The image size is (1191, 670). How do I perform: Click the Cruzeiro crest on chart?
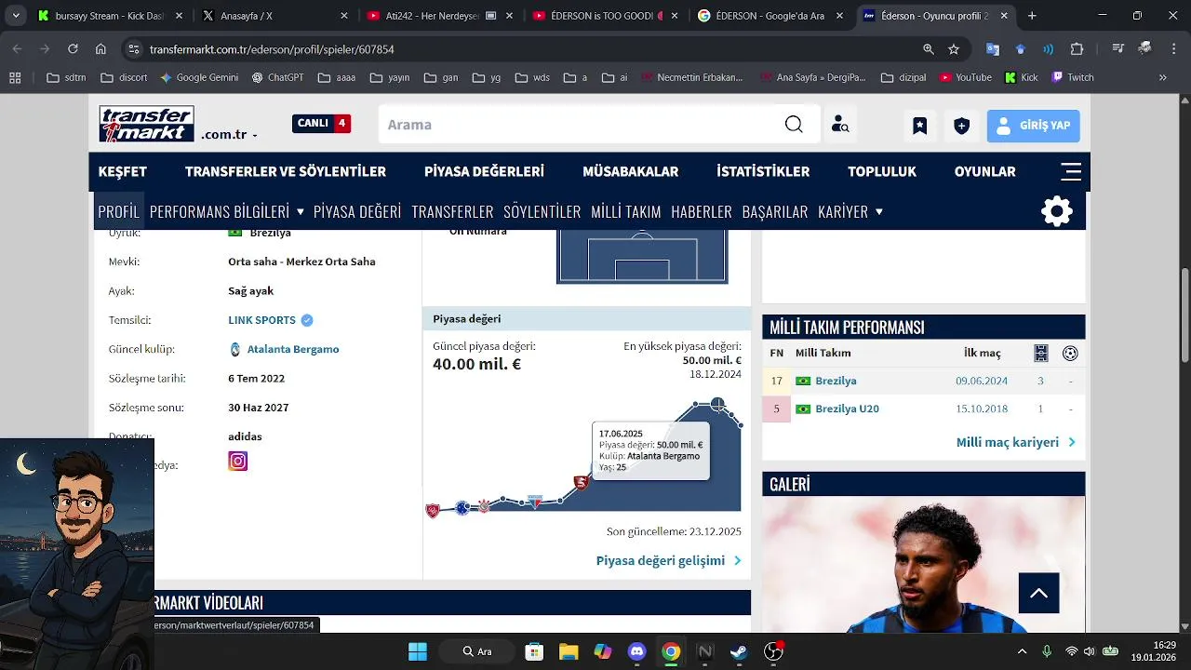click(462, 508)
